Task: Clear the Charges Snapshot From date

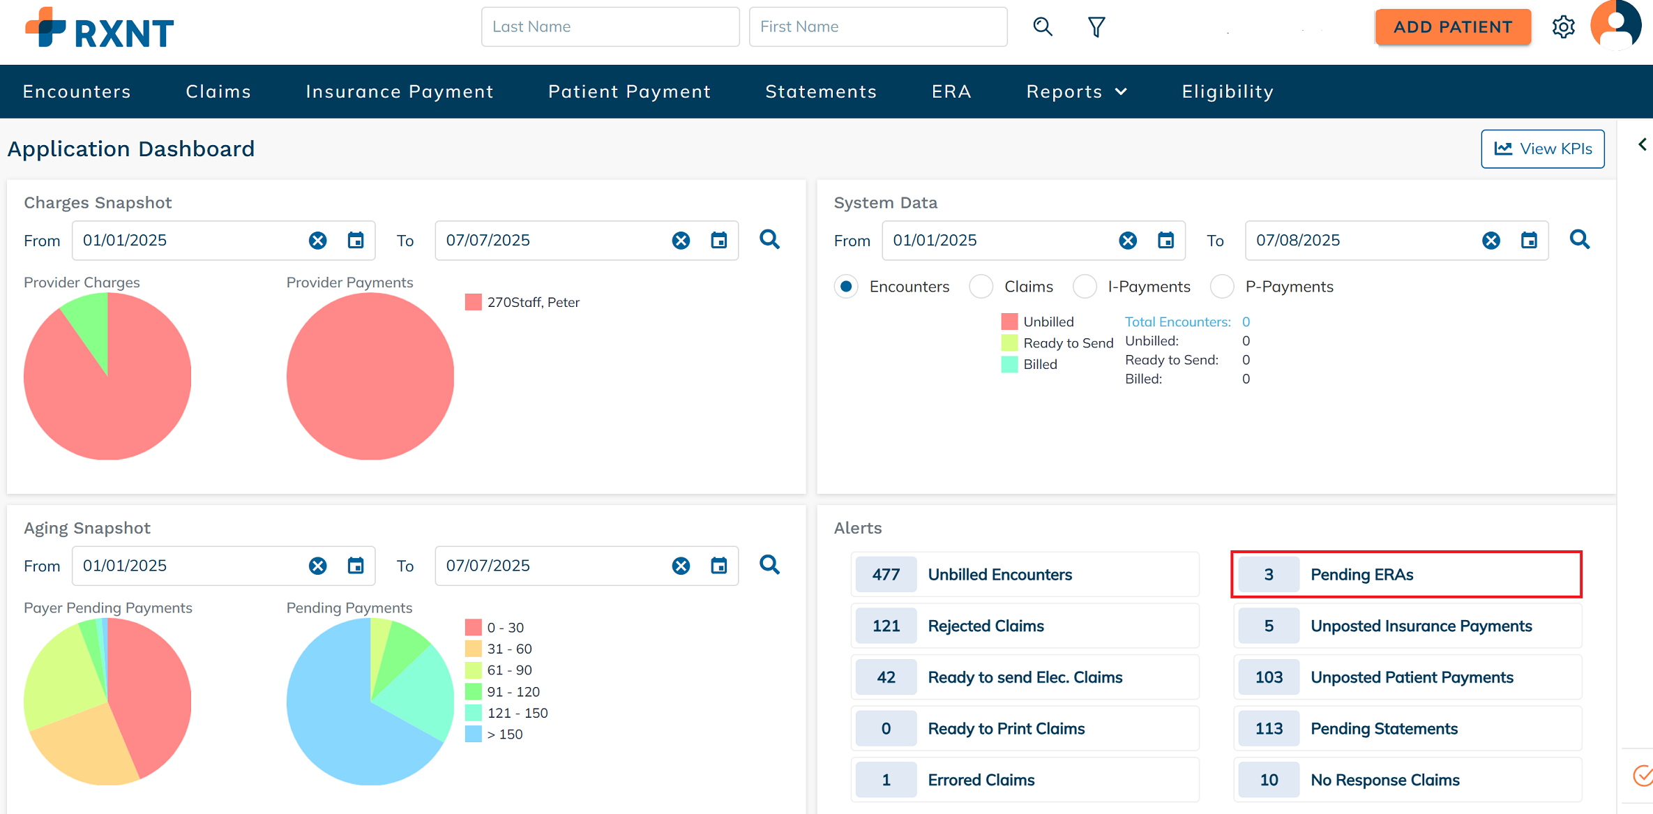Action: (x=318, y=241)
